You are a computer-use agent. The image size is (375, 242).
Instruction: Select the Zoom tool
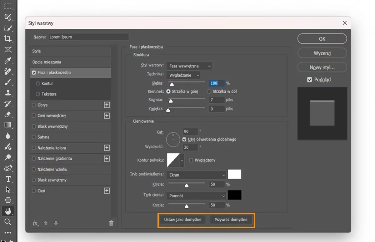pyautogui.click(x=8, y=223)
